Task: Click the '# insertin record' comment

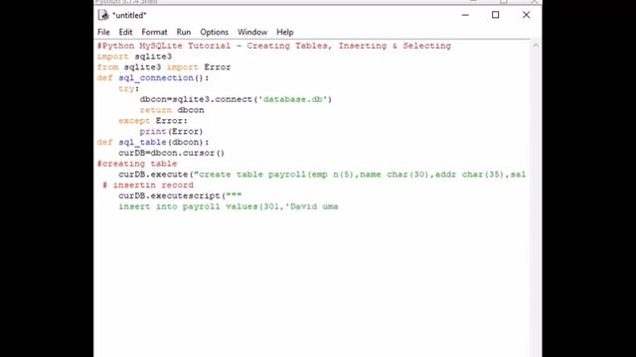Action: 148,185
